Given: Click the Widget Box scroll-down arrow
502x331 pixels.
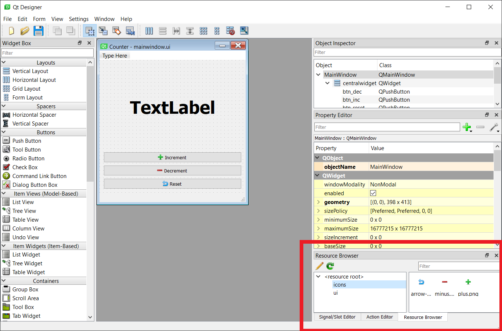Looking at the screenshot, I should [x=90, y=317].
